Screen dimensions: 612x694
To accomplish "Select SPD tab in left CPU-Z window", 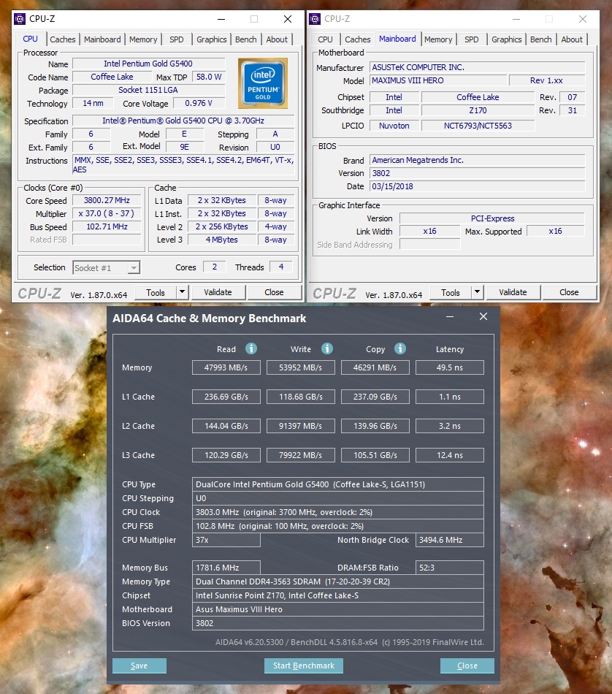I will pyautogui.click(x=176, y=39).
